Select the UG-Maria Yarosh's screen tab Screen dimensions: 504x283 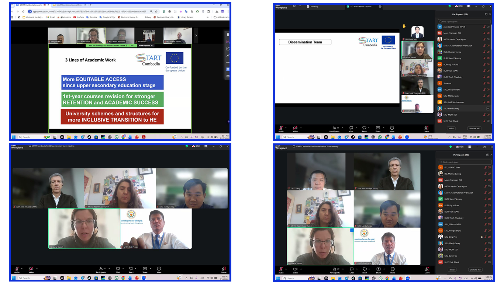coord(362,7)
